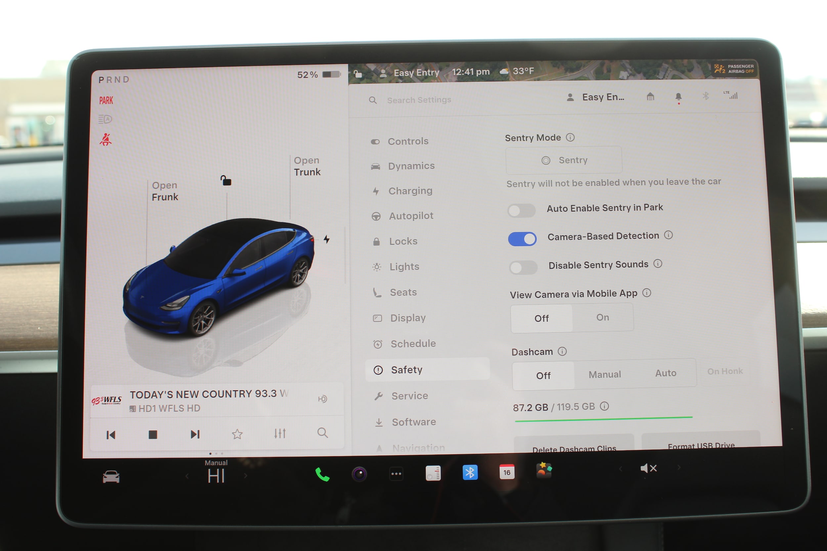
Task: Open the phone app icon
Action: pos(322,475)
